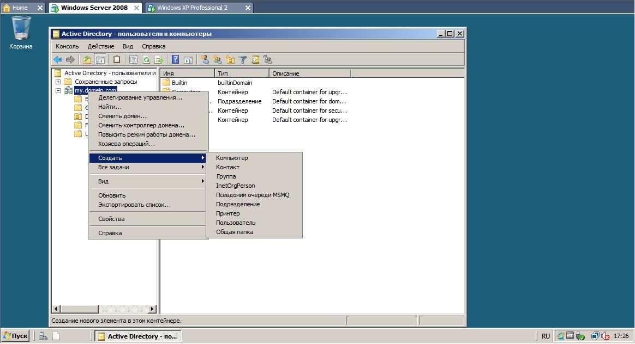Click the Back arrow toolbar icon
Image resolution: width=635 pixels, height=344 pixels.
pos(58,60)
